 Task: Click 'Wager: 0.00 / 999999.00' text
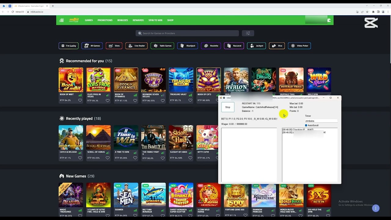[x=234, y=124]
